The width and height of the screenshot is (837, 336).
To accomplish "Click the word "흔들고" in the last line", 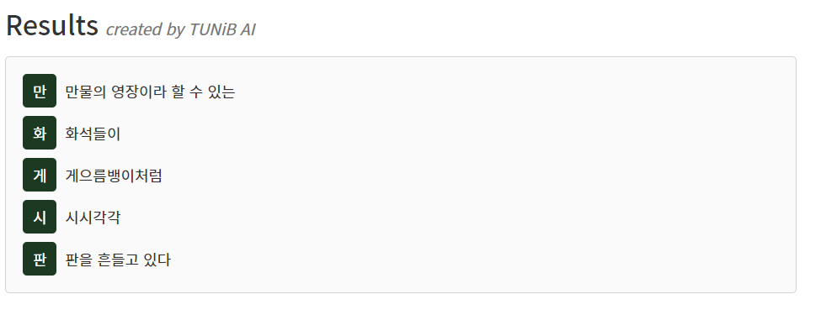I will tap(120, 260).
